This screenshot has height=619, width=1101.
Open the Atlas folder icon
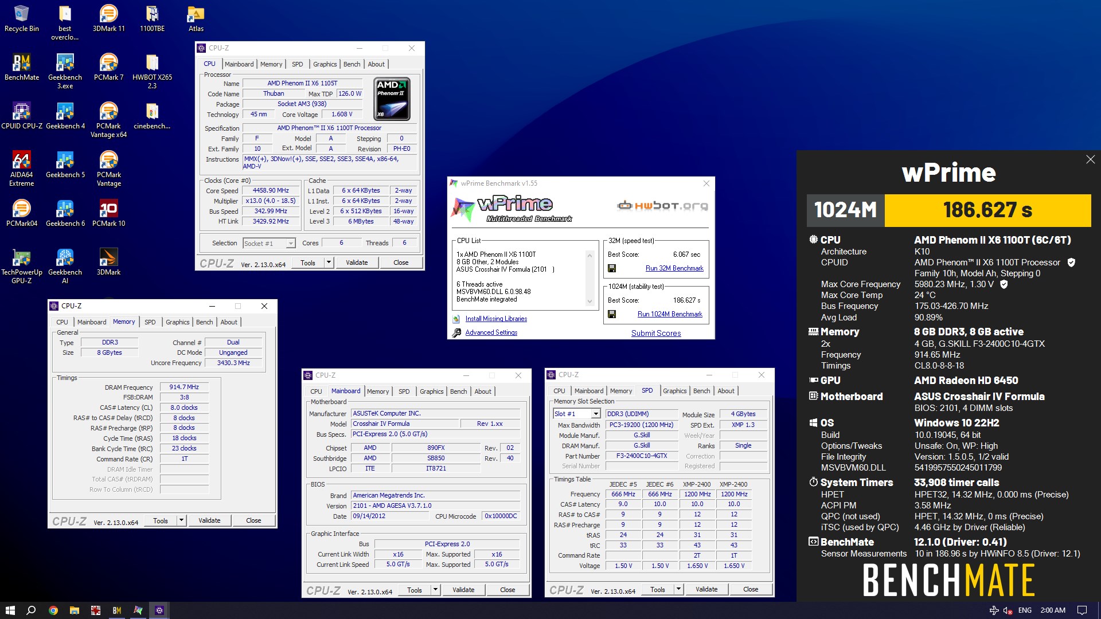pyautogui.click(x=196, y=18)
